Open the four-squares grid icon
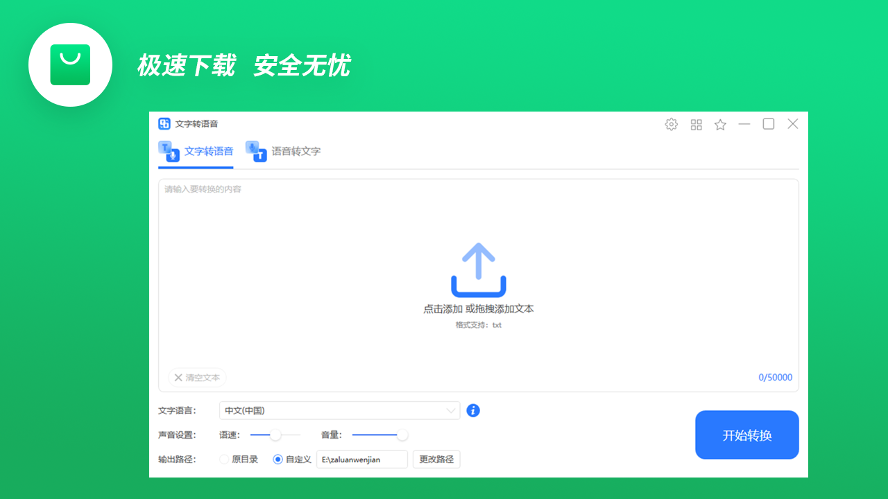Screen dimensions: 888x499 click(x=696, y=125)
